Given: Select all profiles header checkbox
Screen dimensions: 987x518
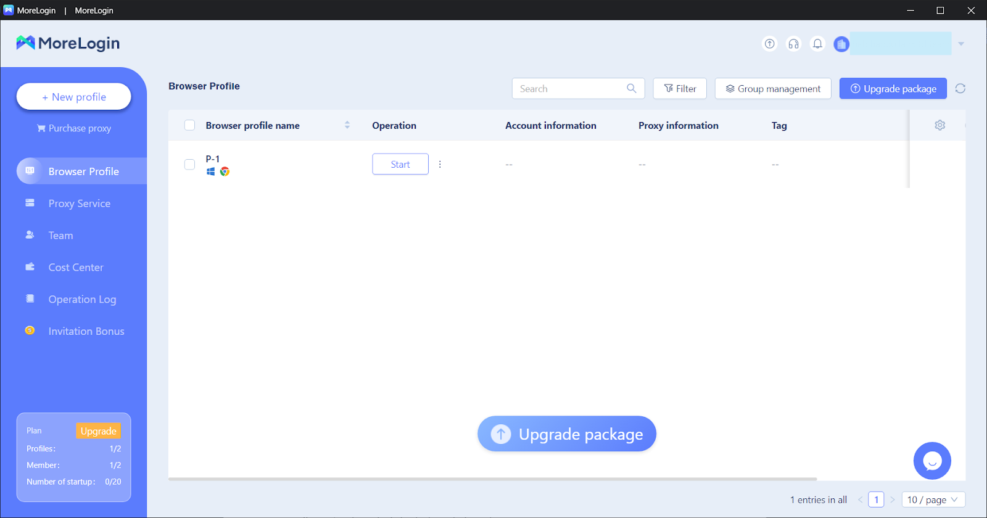Looking at the screenshot, I should [x=189, y=125].
